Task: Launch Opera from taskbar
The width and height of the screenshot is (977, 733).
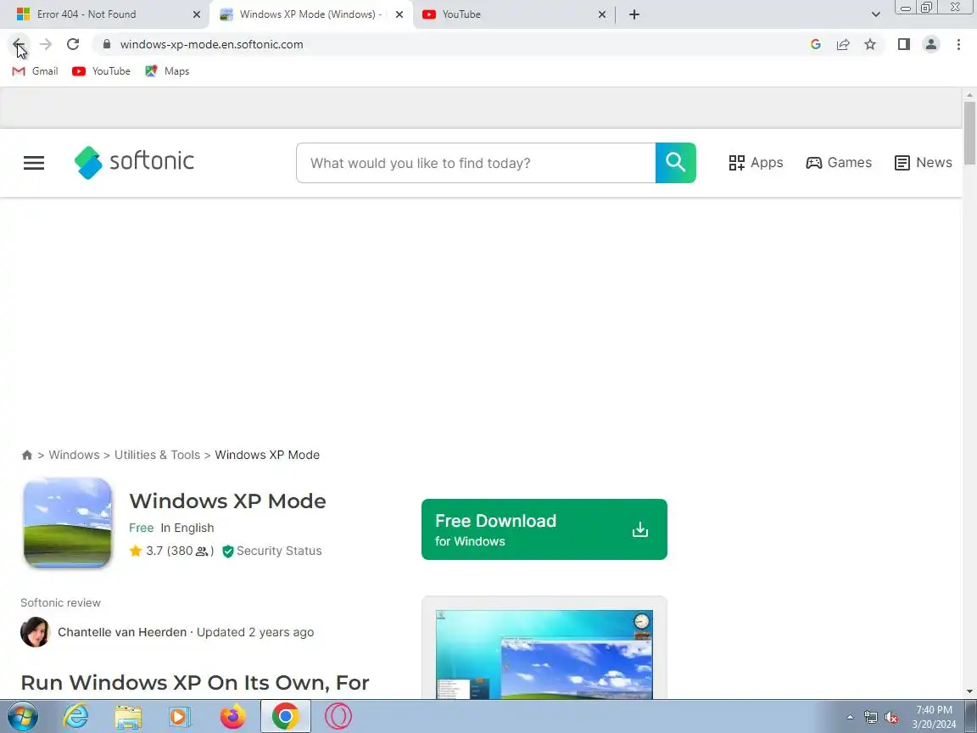Action: tap(338, 717)
